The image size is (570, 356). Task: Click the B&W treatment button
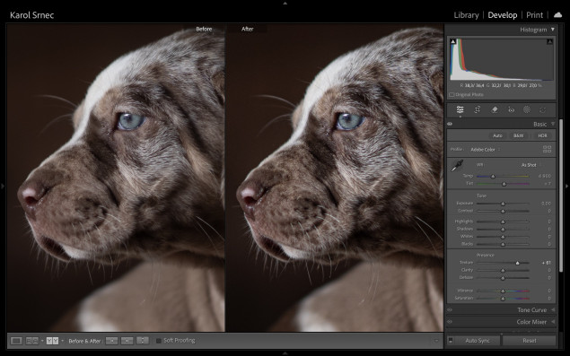(518, 135)
